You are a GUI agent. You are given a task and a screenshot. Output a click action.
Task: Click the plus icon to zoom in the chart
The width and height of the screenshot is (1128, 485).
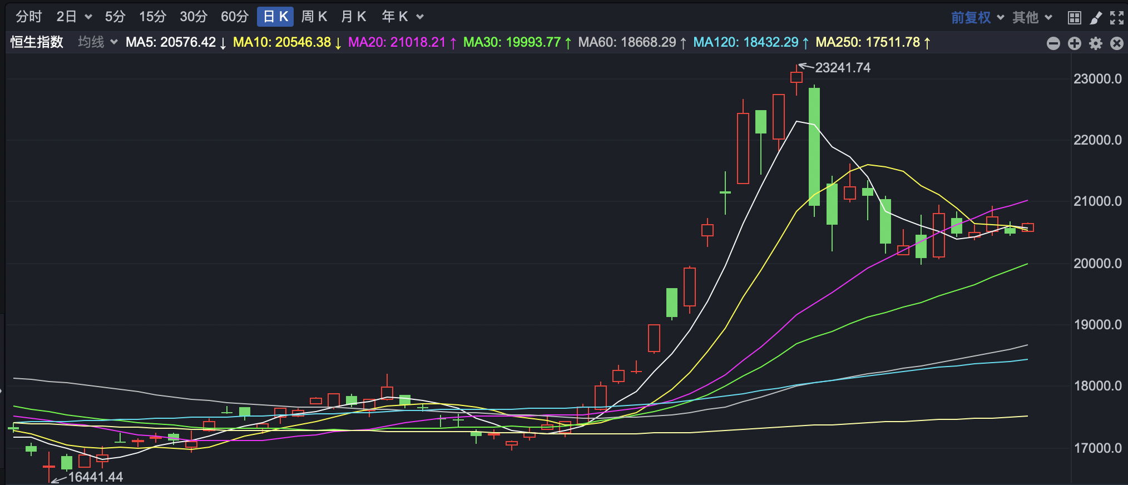pos(1075,43)
